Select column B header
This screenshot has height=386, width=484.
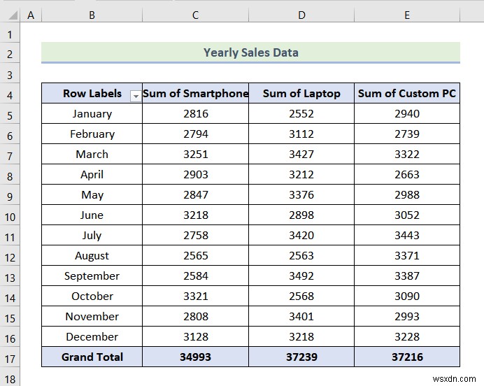point(92,15)
